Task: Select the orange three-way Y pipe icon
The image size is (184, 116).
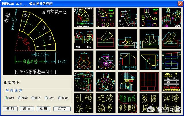Action: click(84, 60)
